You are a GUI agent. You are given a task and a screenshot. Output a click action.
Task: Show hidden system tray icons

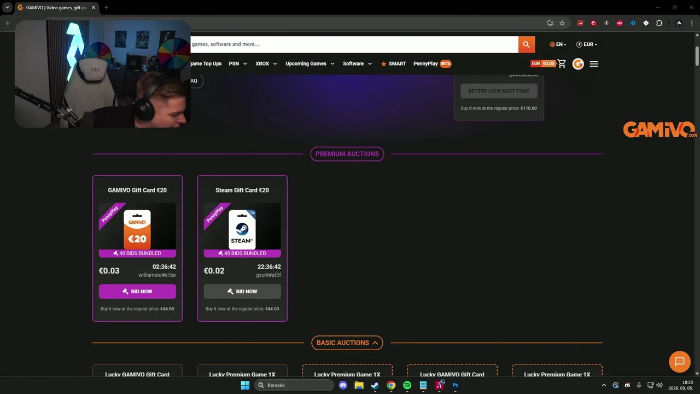(x=604, y=385)
